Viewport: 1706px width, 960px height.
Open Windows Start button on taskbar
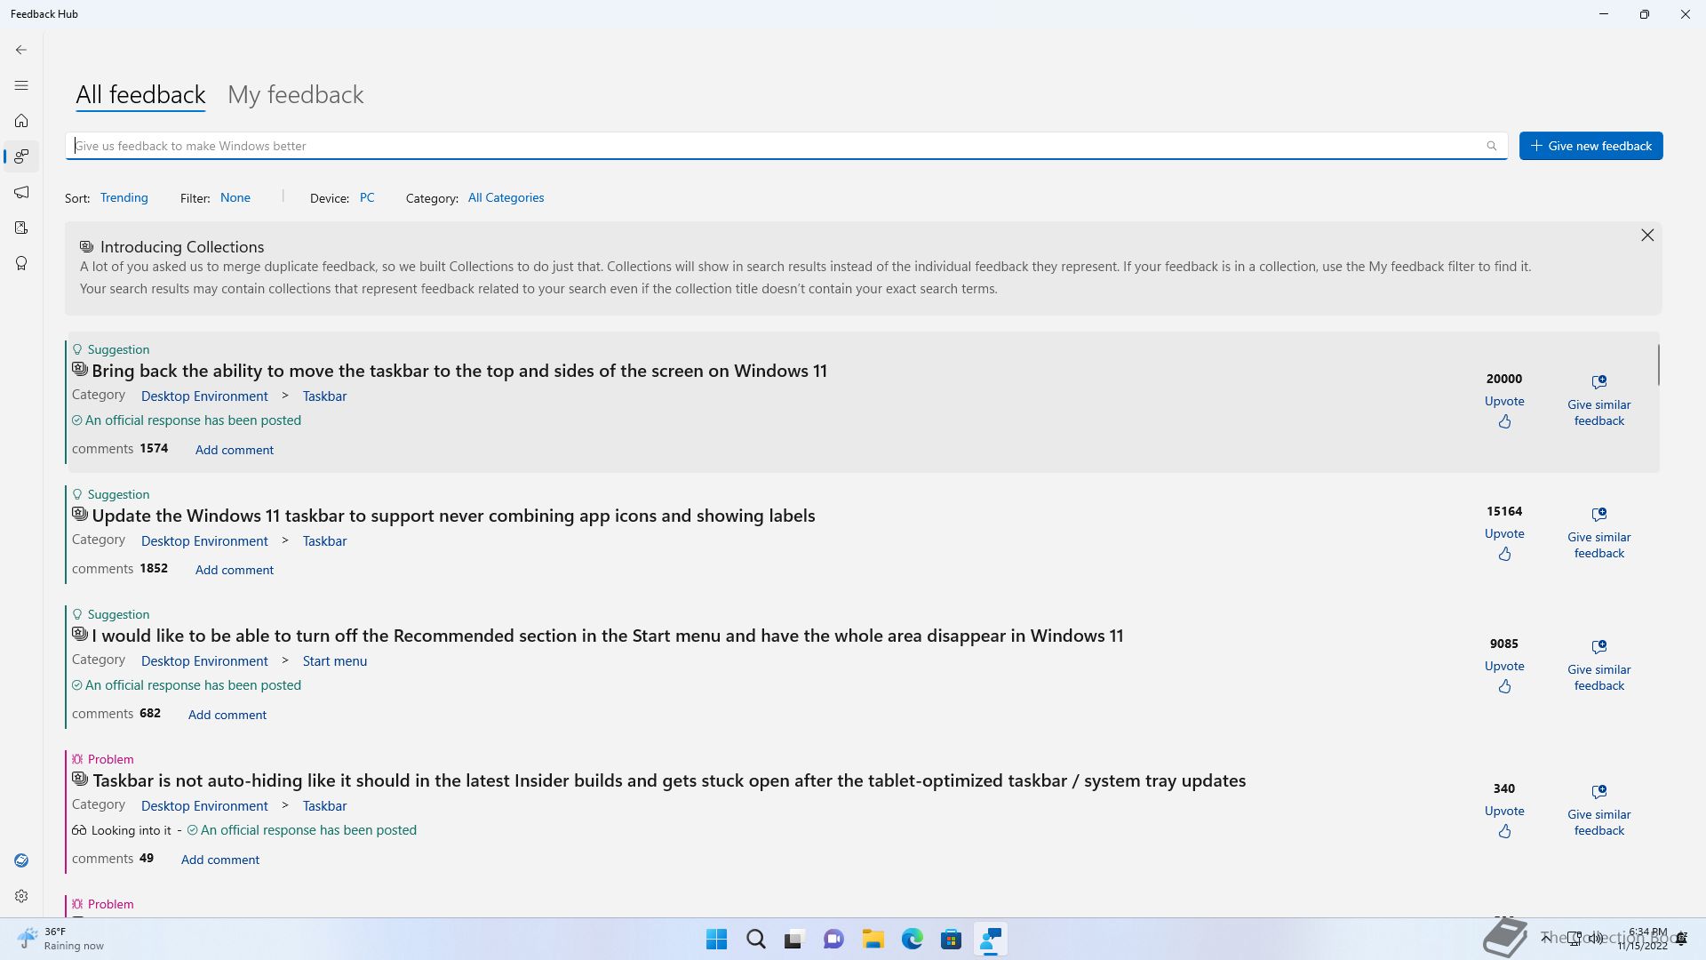coord(716,940)
